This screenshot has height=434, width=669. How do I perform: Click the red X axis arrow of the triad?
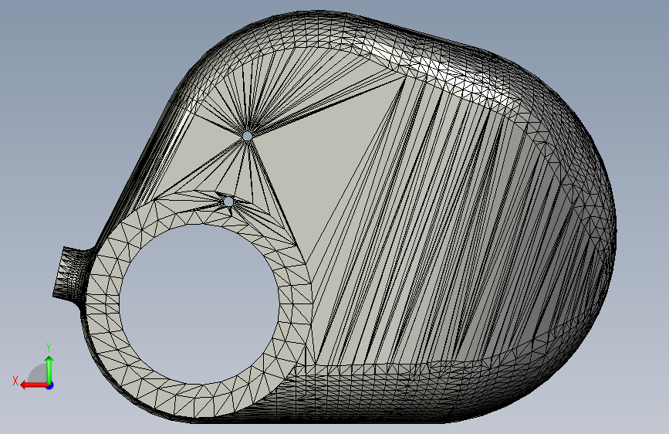click(33, 385)
